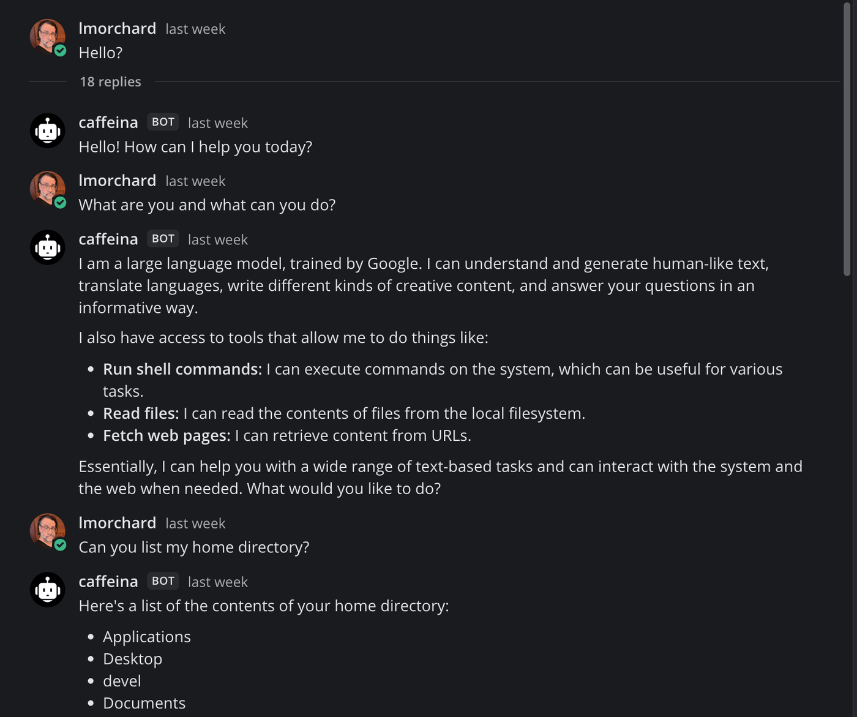Click the "last week" timestamp on the directory reply
857x717 pixels.
217,582
